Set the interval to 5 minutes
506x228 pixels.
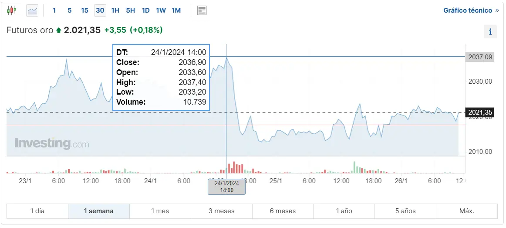click(x=70, y=10)
